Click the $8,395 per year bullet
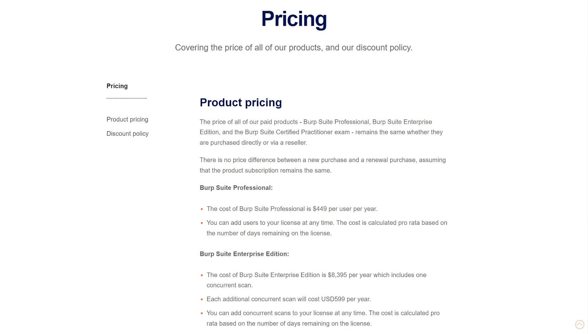The image size is (588, 334). (x=316, y=280)
